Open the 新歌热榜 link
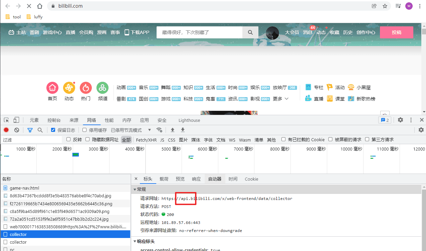The width and height of the screenshot is (426, 251). click(x=362, y=99)
